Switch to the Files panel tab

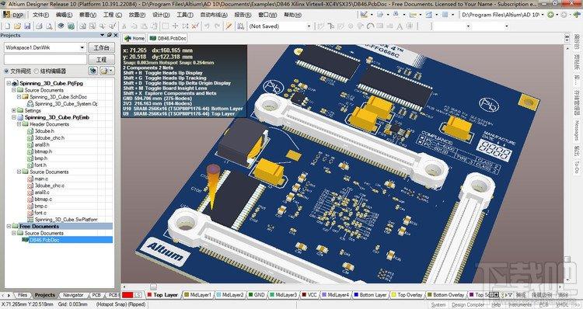pyautogui.click(x=23, y=295)
